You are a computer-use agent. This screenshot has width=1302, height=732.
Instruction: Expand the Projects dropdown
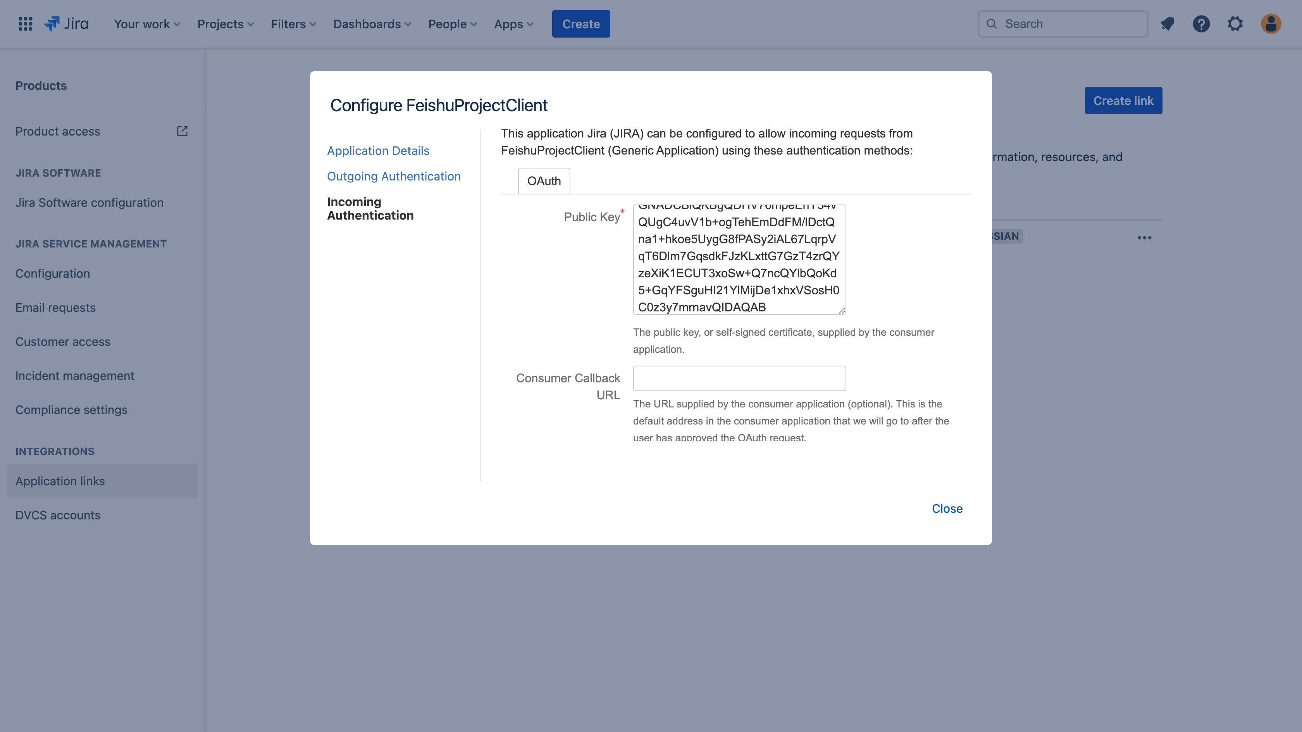point(226,24)
